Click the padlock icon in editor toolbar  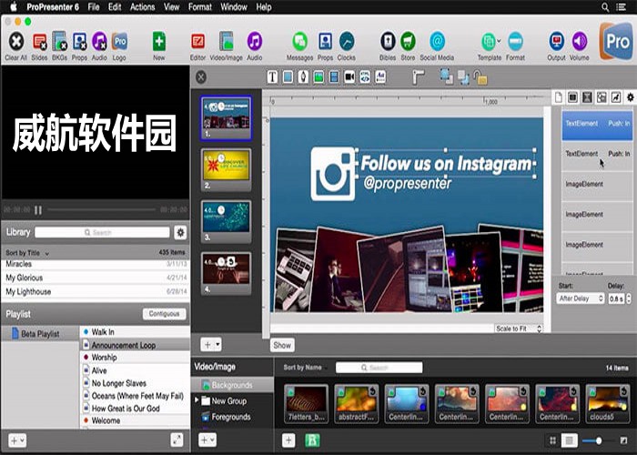[480, 78]
